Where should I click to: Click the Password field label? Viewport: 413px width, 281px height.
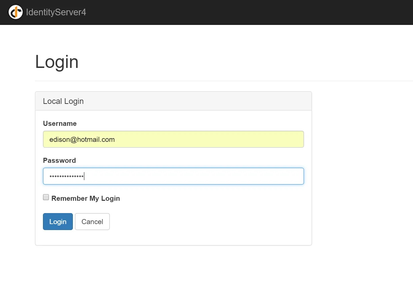[60, 160]
